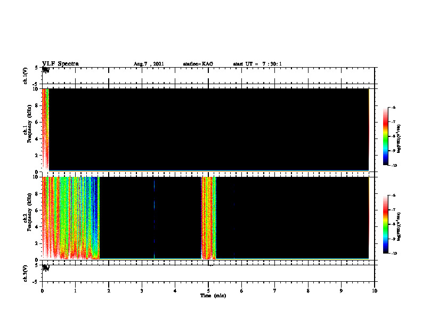Click the ch.2 color scale bar
The image size is (422, 326).
click(x=386, y=224)
